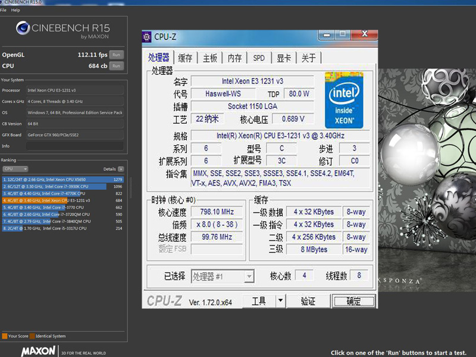Click the 线程数 value 8
This screenshot has height=357, width=476.
point(359,275)
